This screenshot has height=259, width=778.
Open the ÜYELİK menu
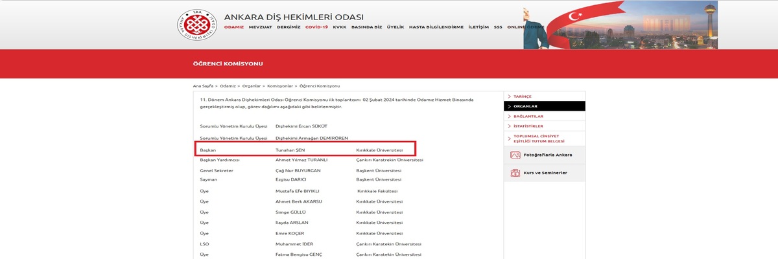(x=395, y=27)
